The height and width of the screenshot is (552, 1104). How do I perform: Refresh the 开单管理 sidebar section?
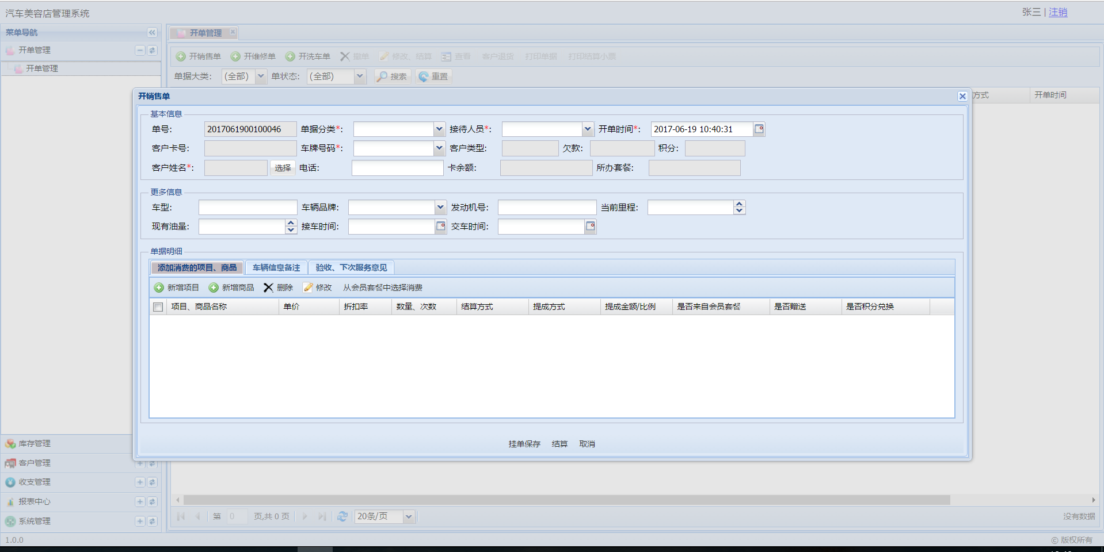[x=152, y=50]
